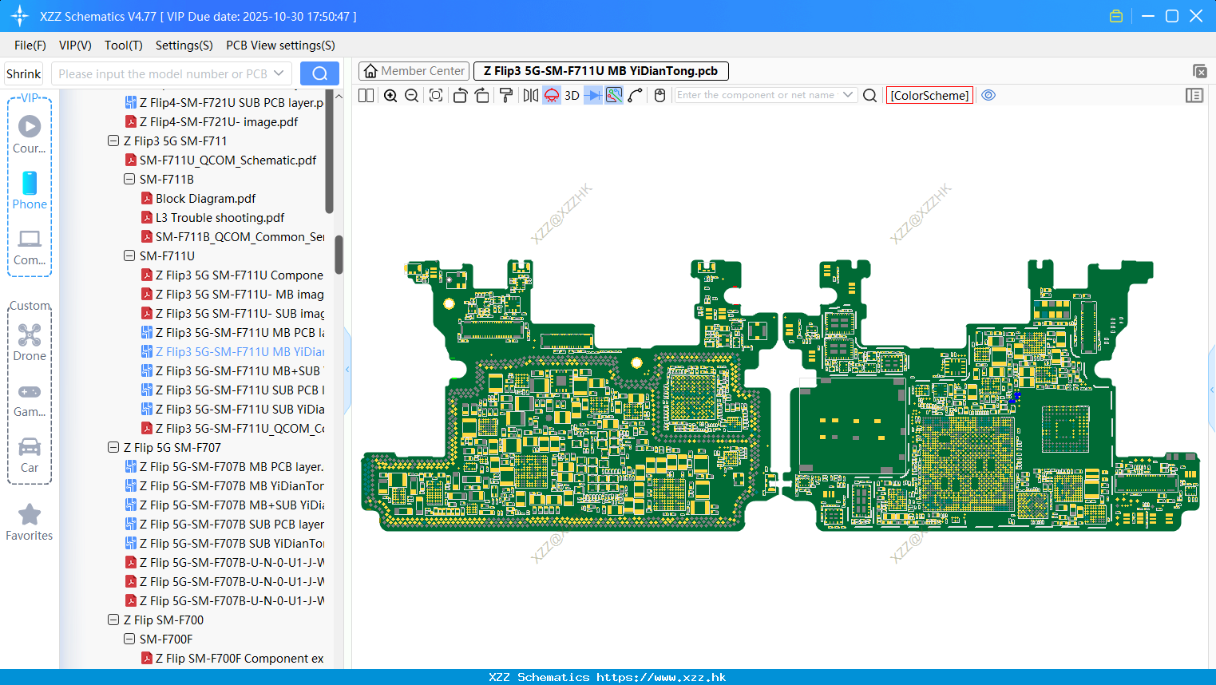Rotate the PCB counterclockwise

pos(460,95)
